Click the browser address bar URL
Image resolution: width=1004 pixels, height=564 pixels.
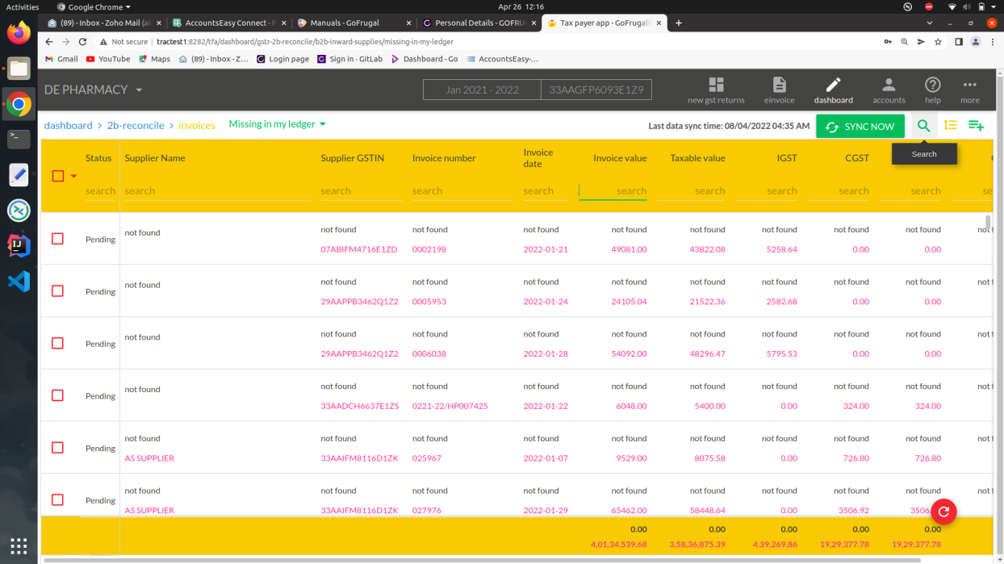tap(304, 42)
